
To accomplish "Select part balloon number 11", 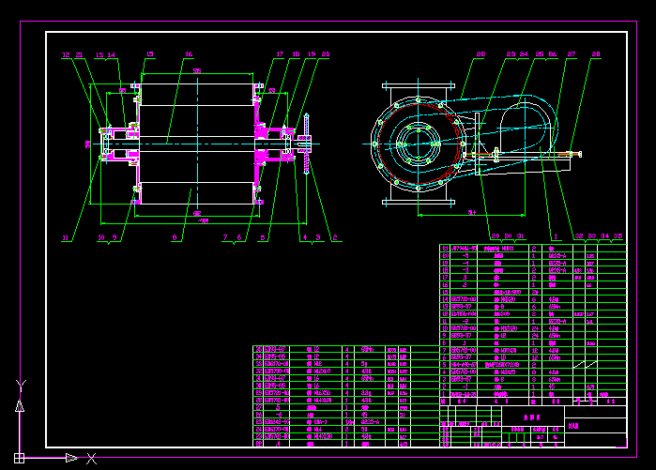I will pos(65,238).
